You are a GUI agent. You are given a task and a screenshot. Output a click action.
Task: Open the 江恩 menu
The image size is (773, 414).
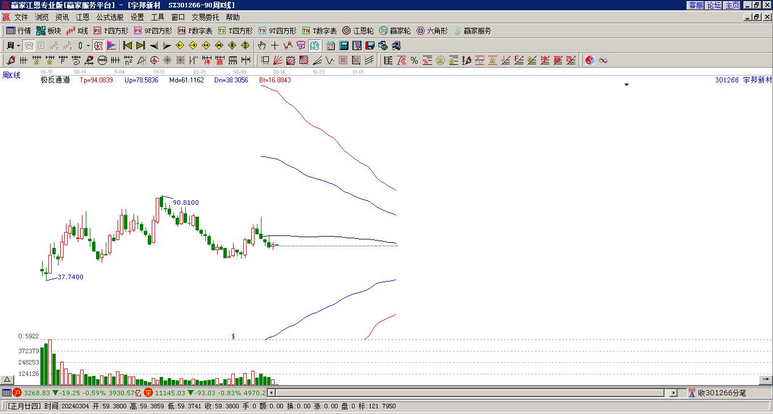(82, 18)
